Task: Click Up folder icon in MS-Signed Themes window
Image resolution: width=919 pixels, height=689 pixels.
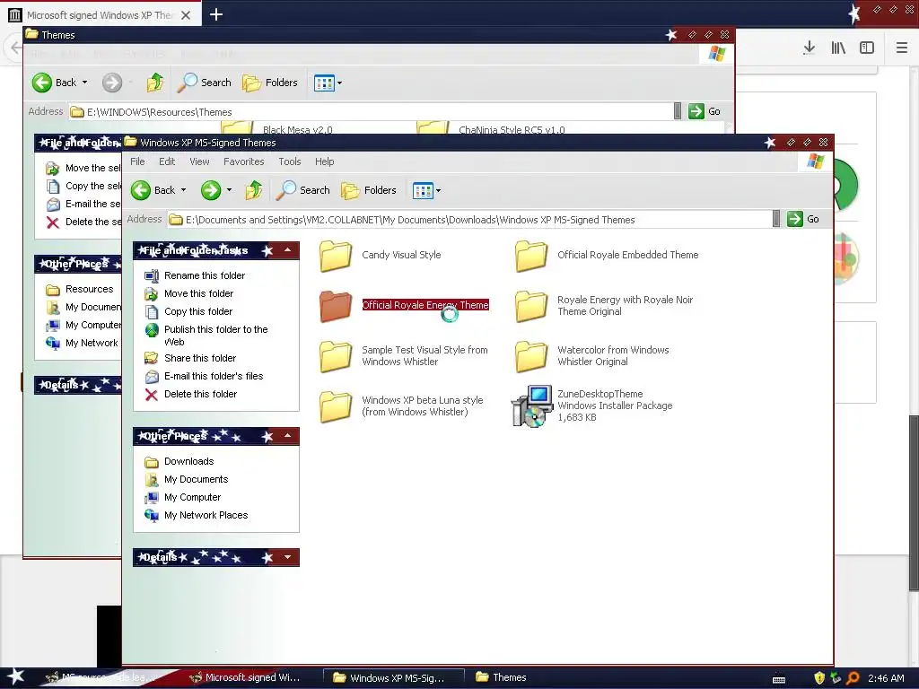Action: click(253, 190)
